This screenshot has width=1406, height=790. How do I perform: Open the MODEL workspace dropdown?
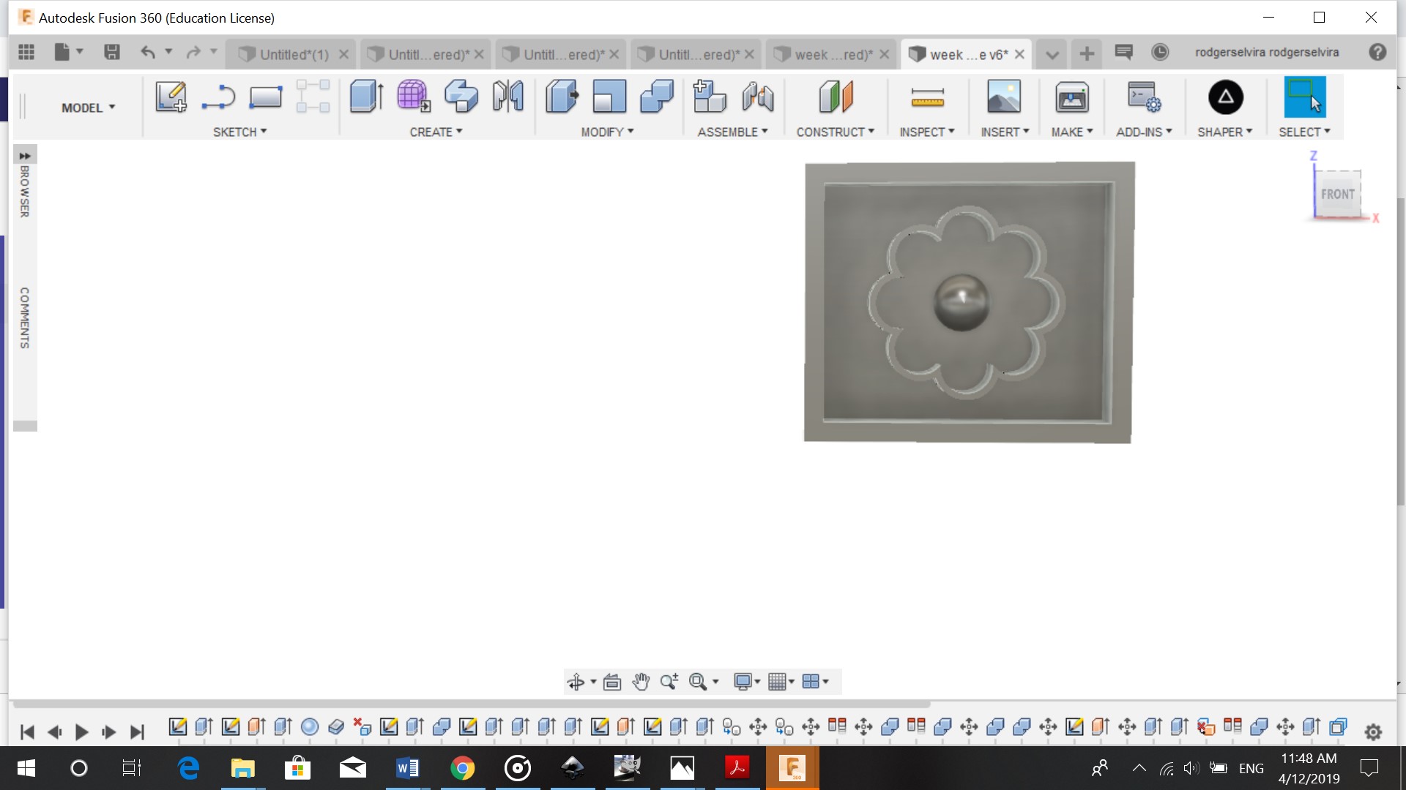(88, 108)
